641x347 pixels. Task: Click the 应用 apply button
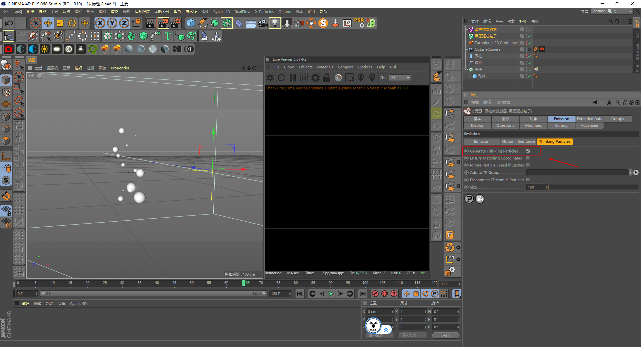coord(446,335)
